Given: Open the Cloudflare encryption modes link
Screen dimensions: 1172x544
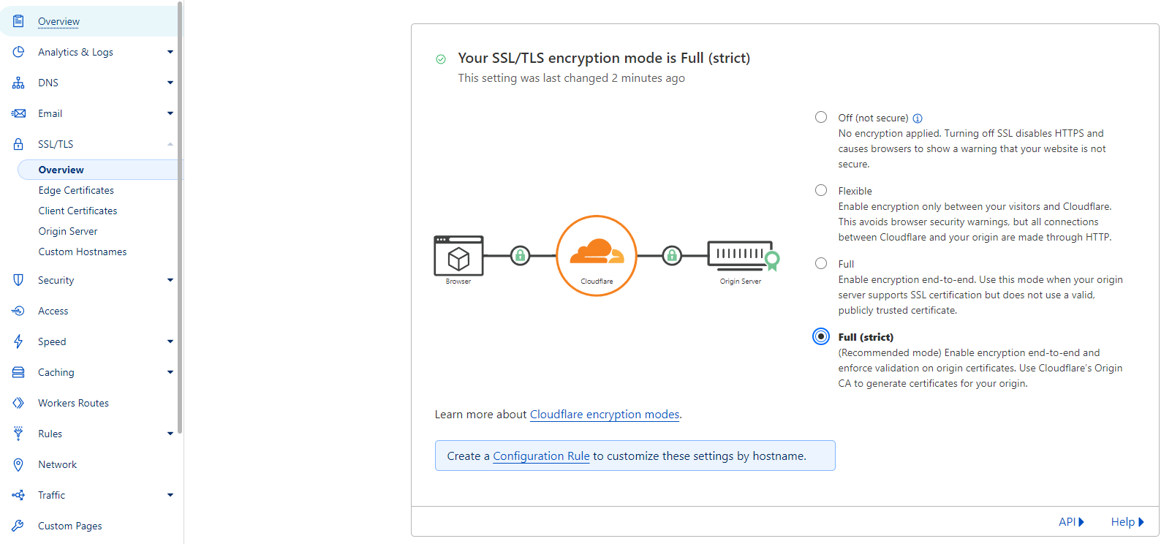Looking at the screenshot, I should 604,415.
